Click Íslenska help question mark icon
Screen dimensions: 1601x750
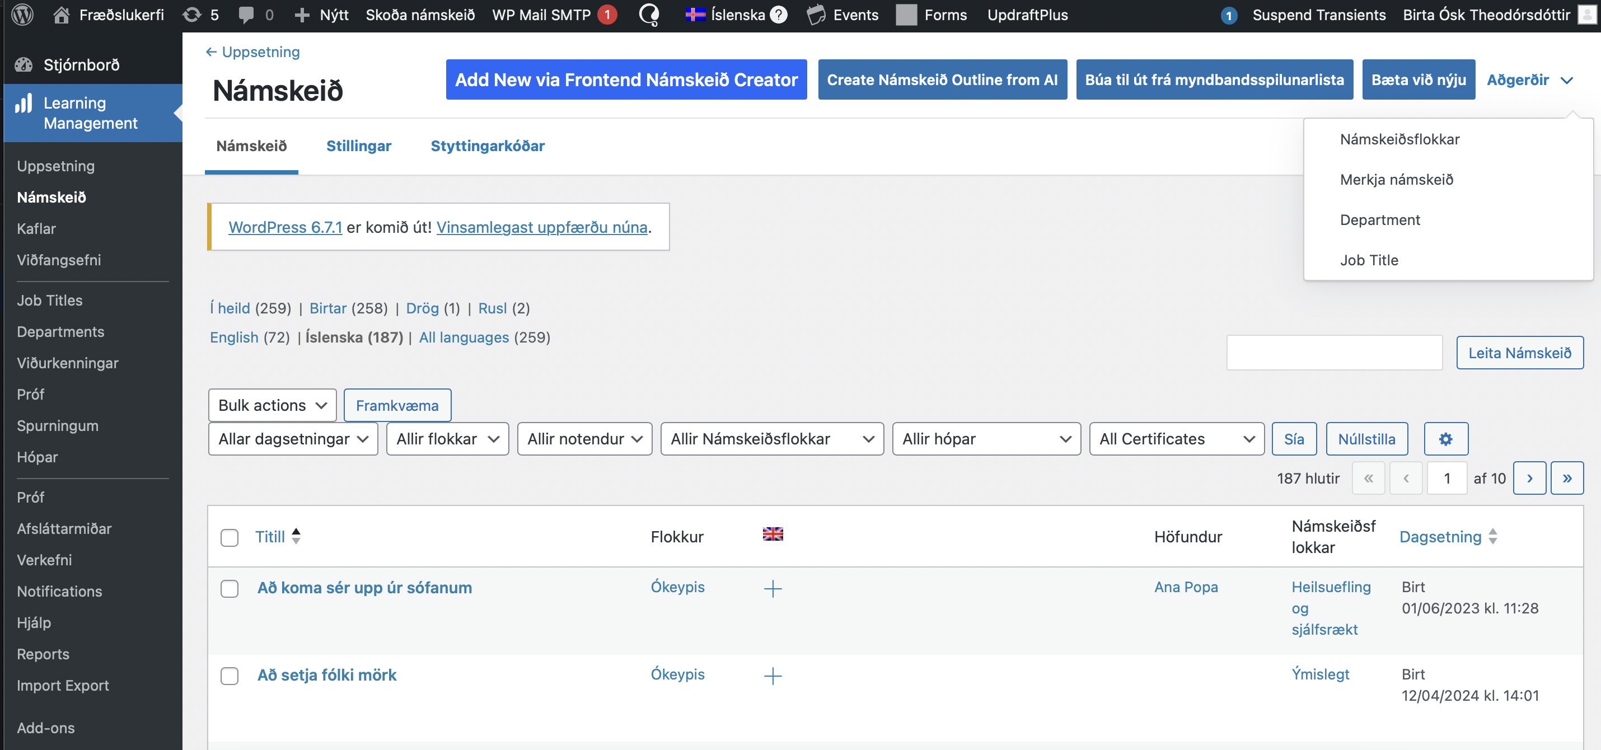(x=778, y=15)
